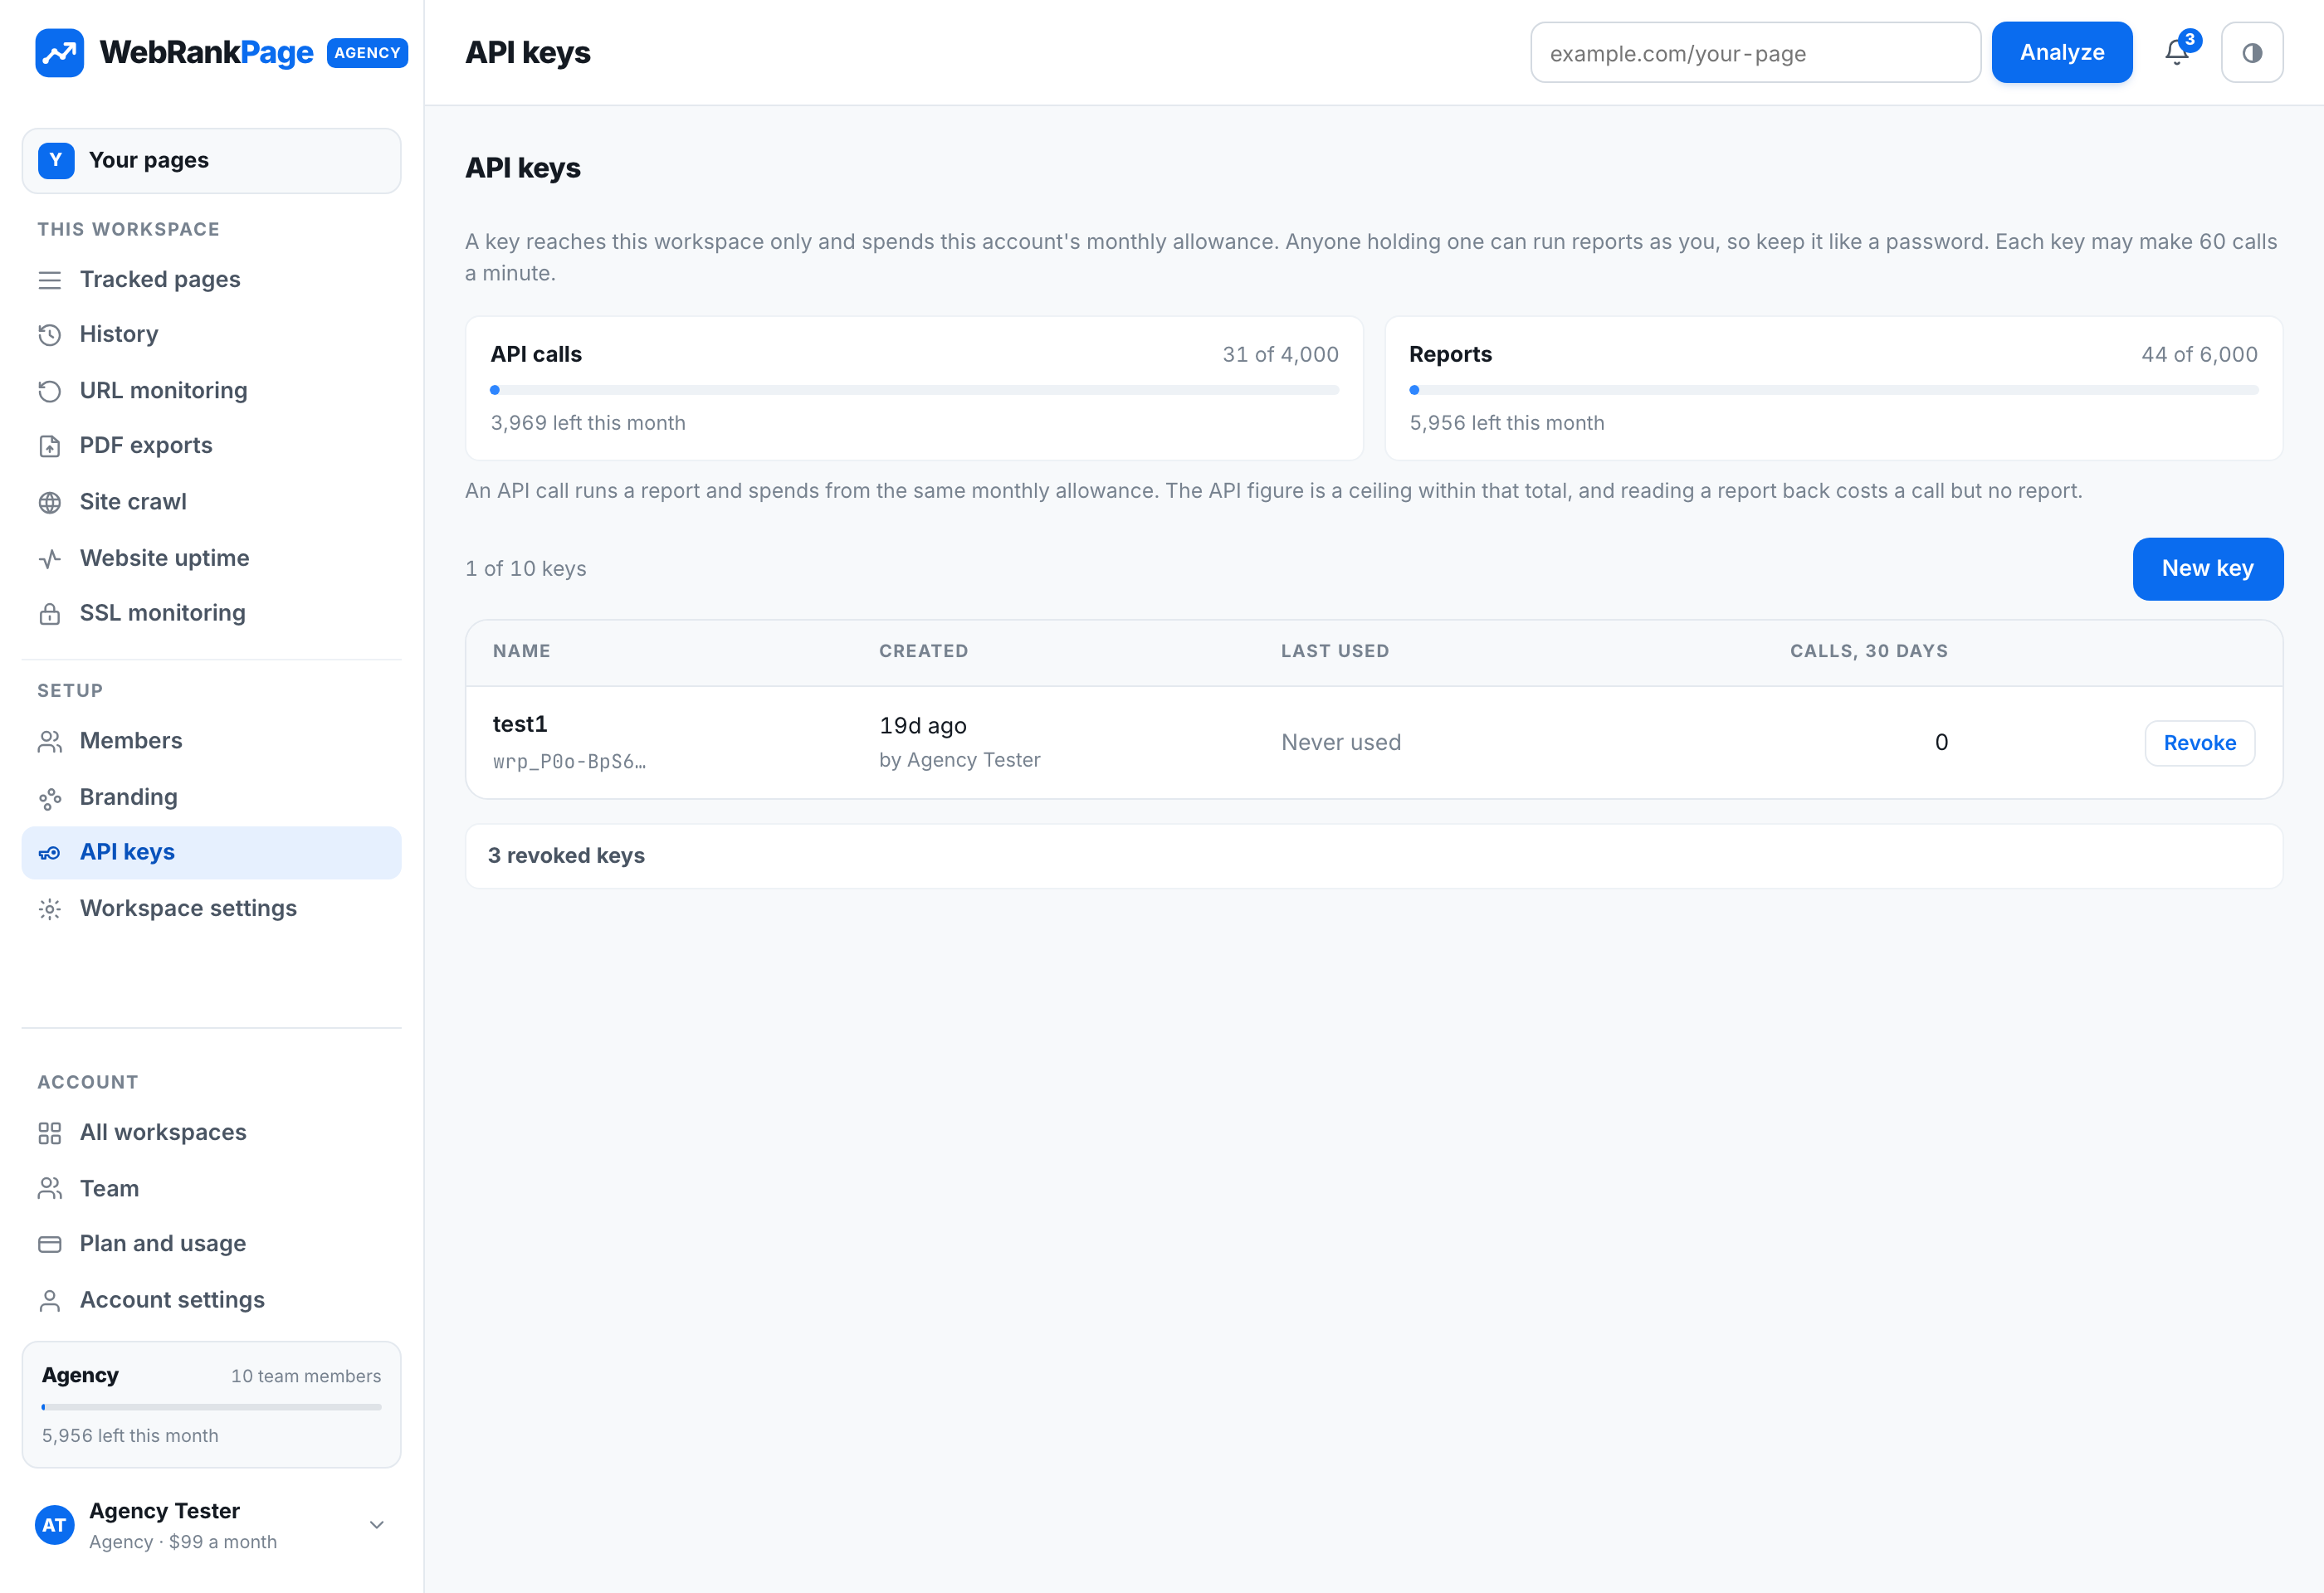2324x1593 pixels.
Task: Click the All workspaces grid icon
Action: (50, 1133)
